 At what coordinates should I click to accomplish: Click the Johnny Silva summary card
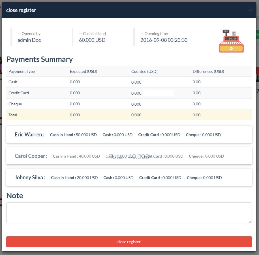(x=129, y=178)
